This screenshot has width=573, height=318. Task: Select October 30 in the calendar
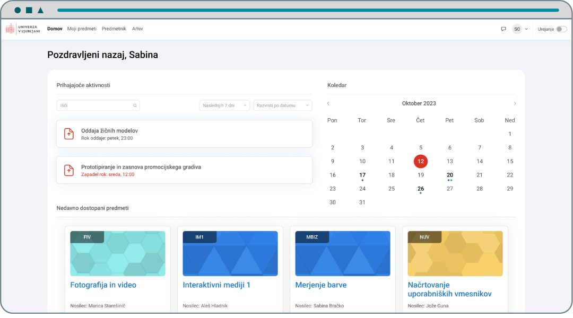(333, 202)
